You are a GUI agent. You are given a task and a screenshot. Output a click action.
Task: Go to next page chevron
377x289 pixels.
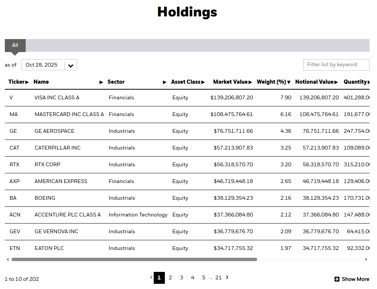(227, 277)
